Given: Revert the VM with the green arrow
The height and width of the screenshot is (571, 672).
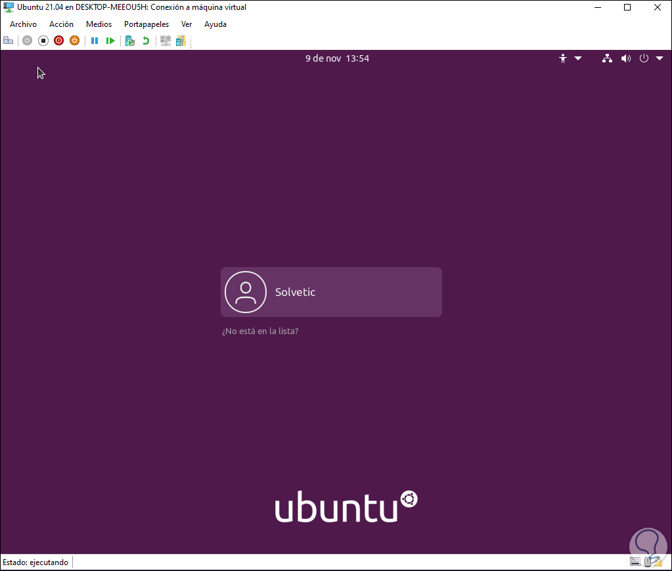Looking at the screenshot, I should pyautogui.click(x=146, y=41).
